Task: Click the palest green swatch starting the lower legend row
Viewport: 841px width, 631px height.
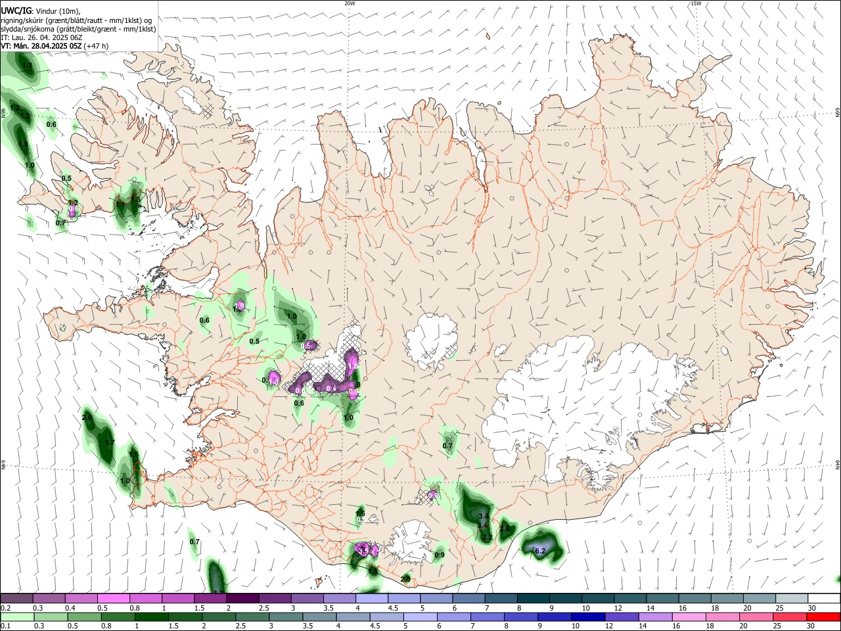Action: pyautogui.click(x=16, y=617)
